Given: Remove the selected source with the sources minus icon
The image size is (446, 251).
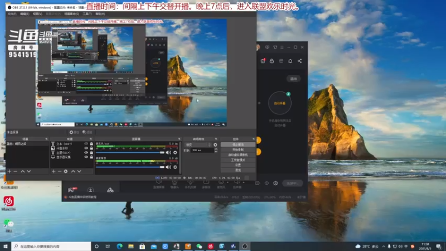Looking at the screenshot, I should click(60, 171).
